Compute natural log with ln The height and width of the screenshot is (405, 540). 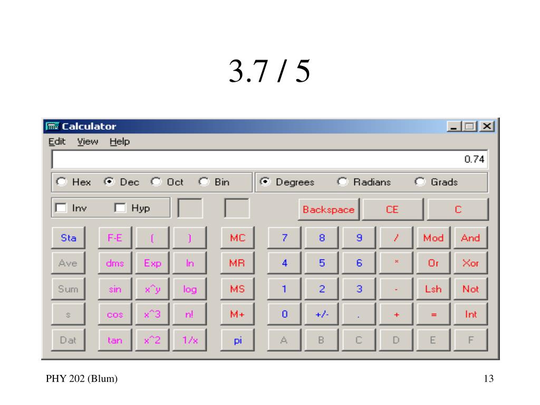(190, 263)
